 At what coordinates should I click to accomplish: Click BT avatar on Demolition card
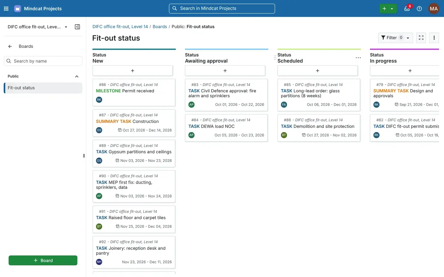coord(284,135)
